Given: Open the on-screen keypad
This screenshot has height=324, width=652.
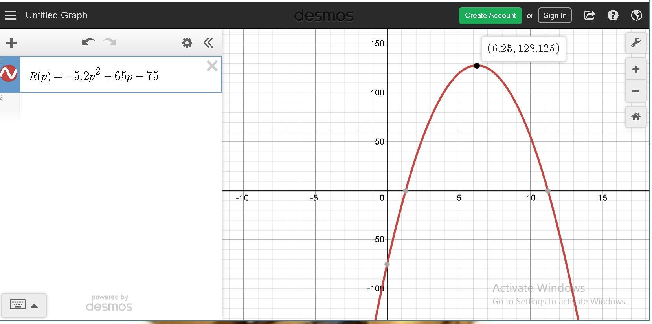Looking at the screenshot, I should [24, 305].
